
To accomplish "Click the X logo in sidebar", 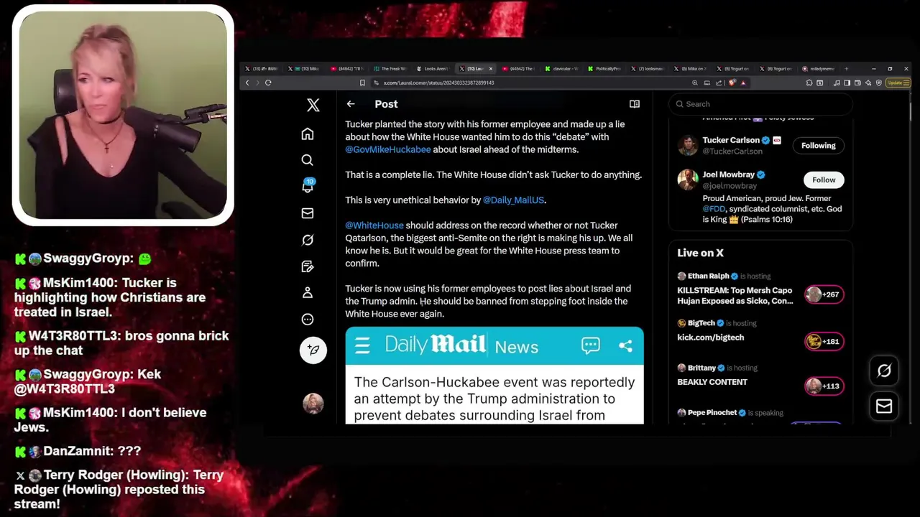I will click(313, 105).
